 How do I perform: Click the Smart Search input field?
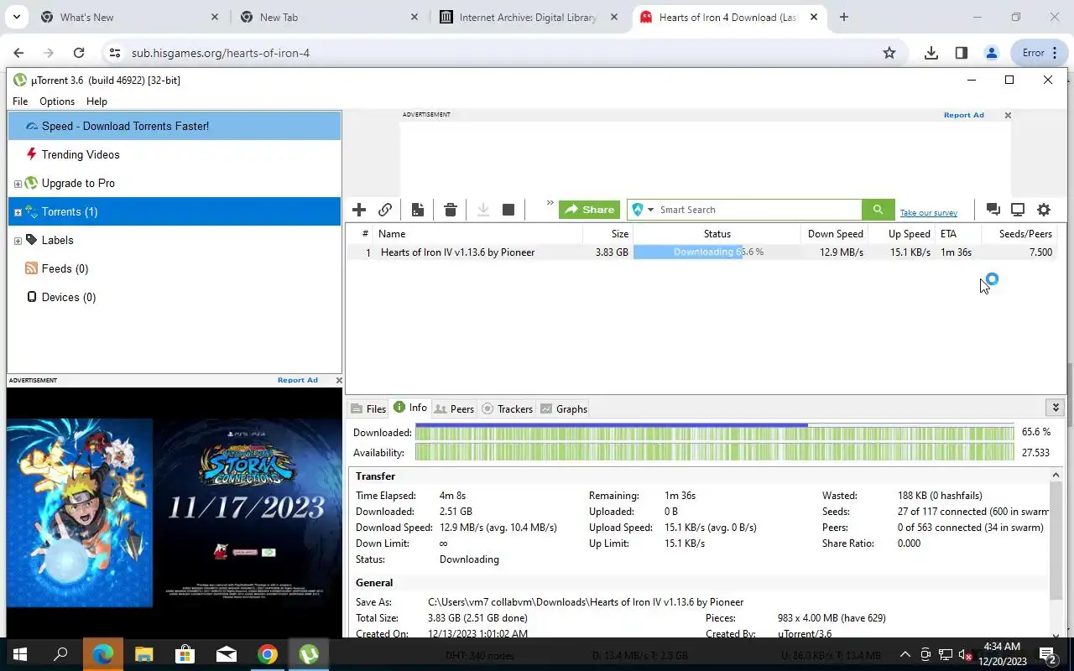pyautogui.click(x=758, y=210)
